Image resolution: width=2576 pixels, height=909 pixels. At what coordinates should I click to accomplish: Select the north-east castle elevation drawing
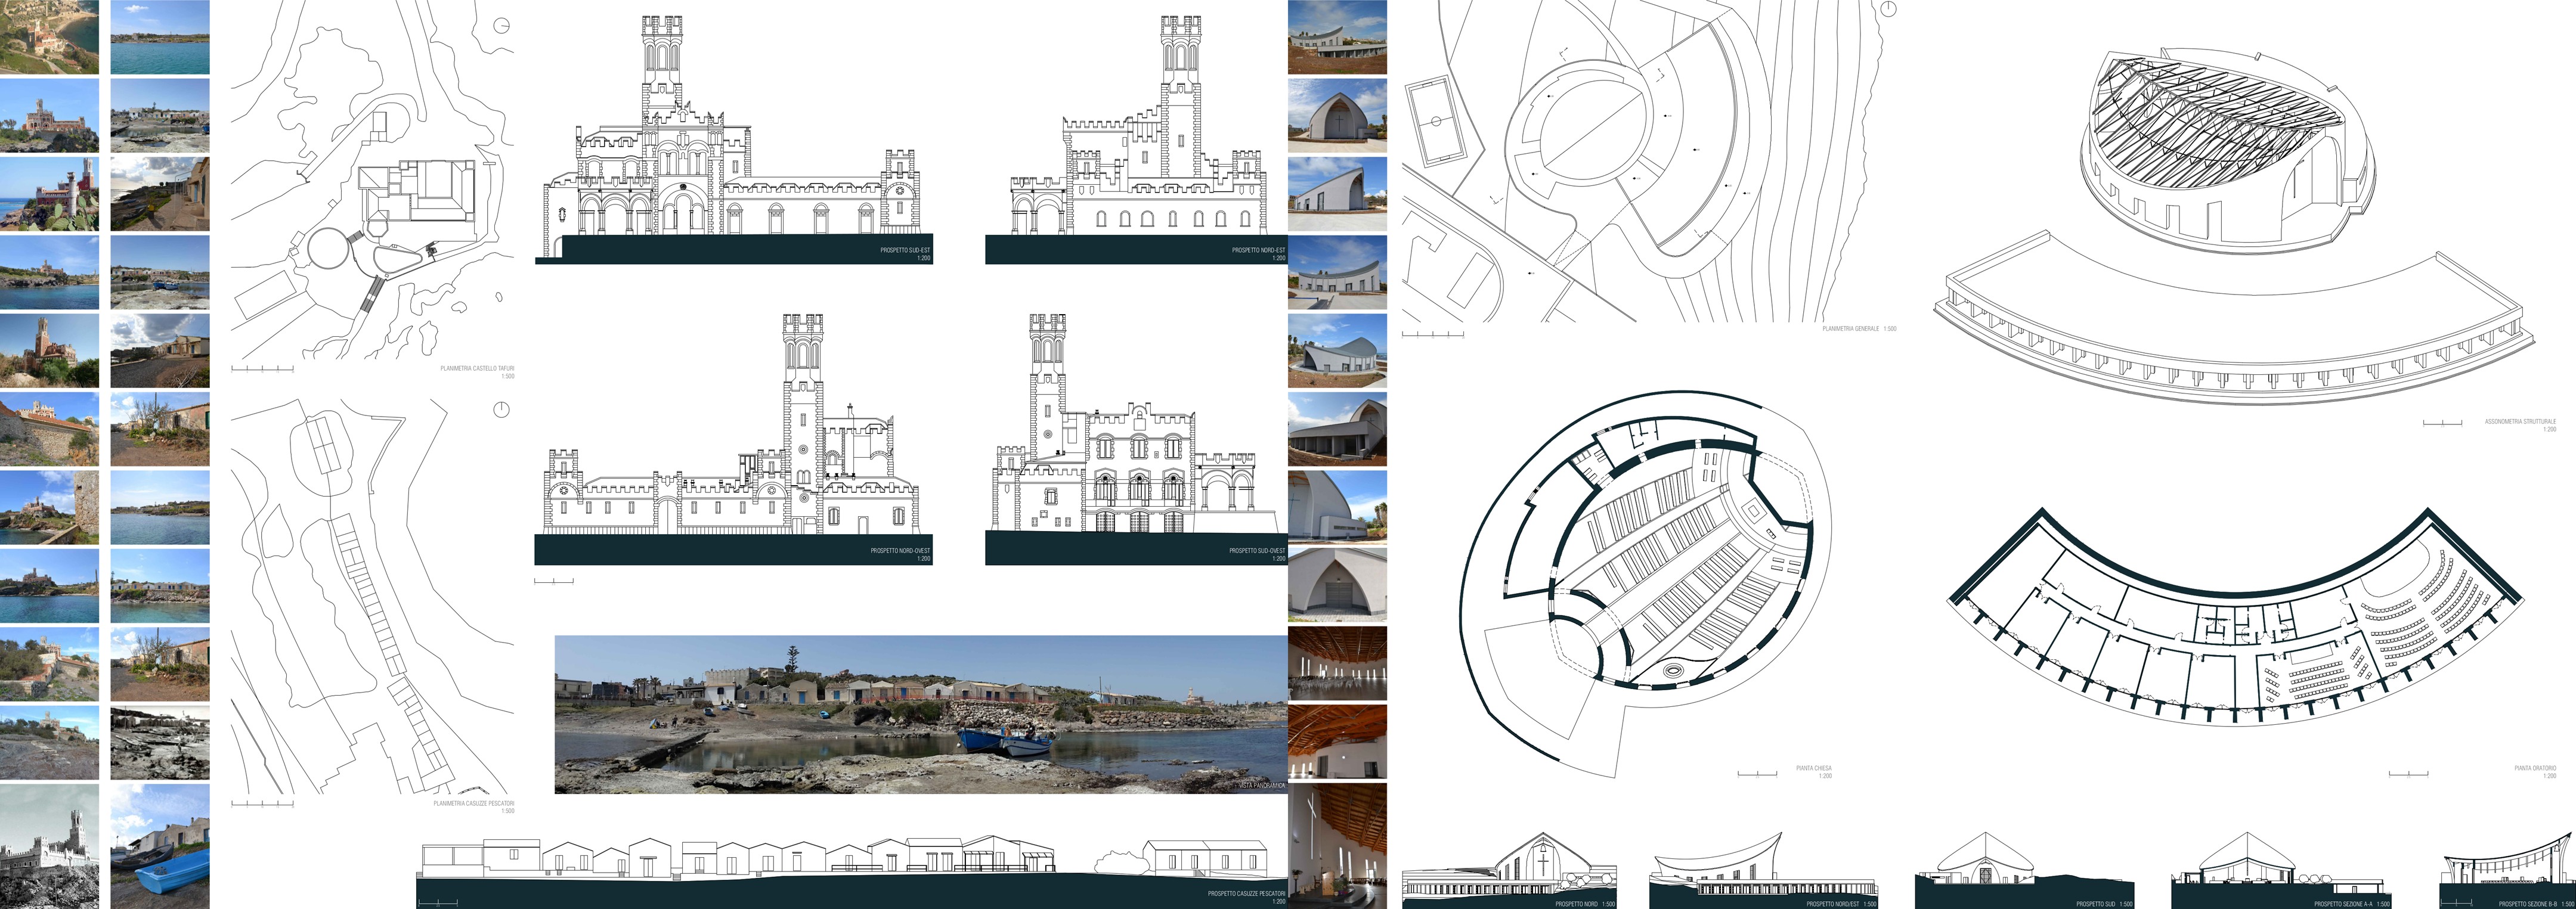coord(1136,139)
